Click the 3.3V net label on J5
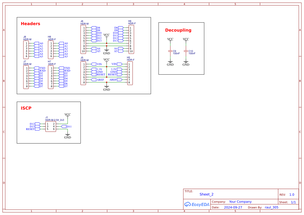The height and width of the screenshot is (215, 304). [99, 69]
